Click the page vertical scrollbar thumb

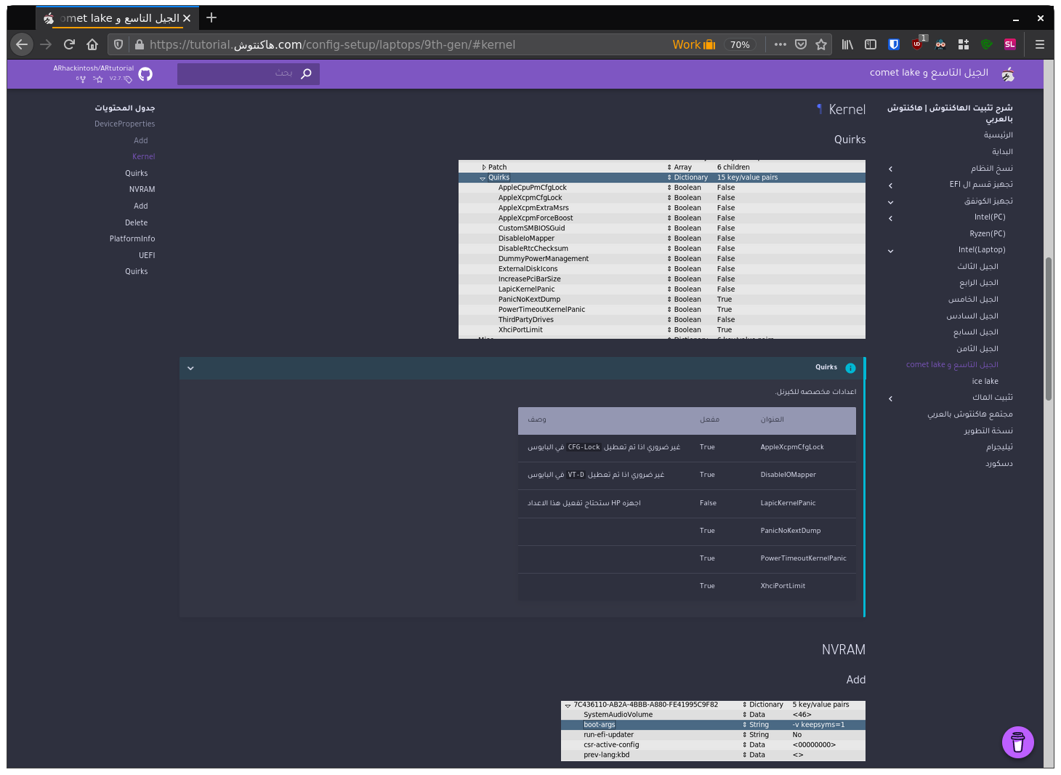pos(1048,327)
